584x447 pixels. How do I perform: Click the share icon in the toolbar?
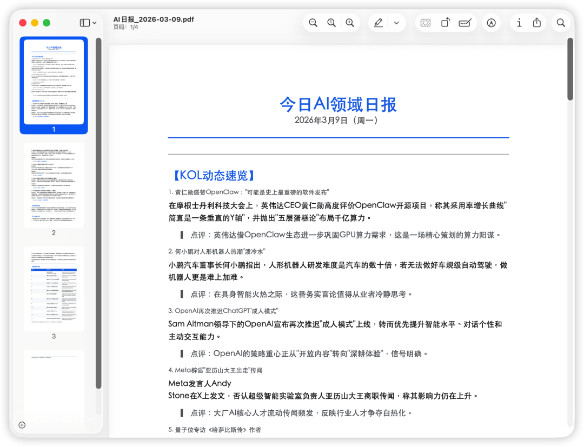pos(536,23)
